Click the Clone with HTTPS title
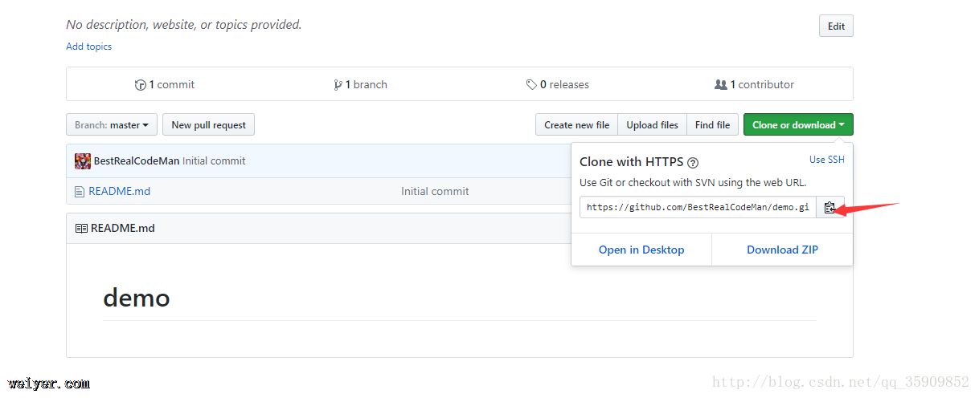979x398 pixels. (x=631, y=161)
